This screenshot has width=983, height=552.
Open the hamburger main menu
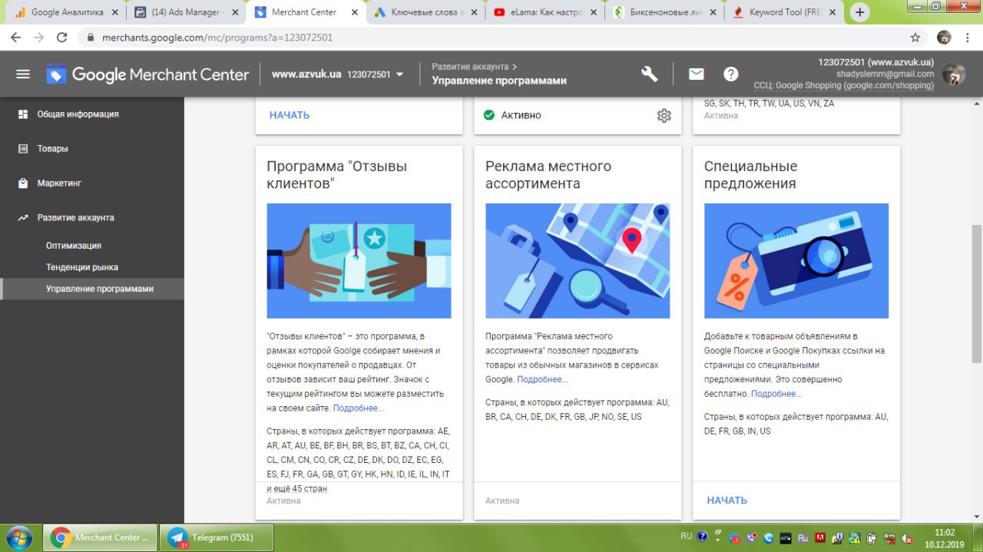pos(23,74)
